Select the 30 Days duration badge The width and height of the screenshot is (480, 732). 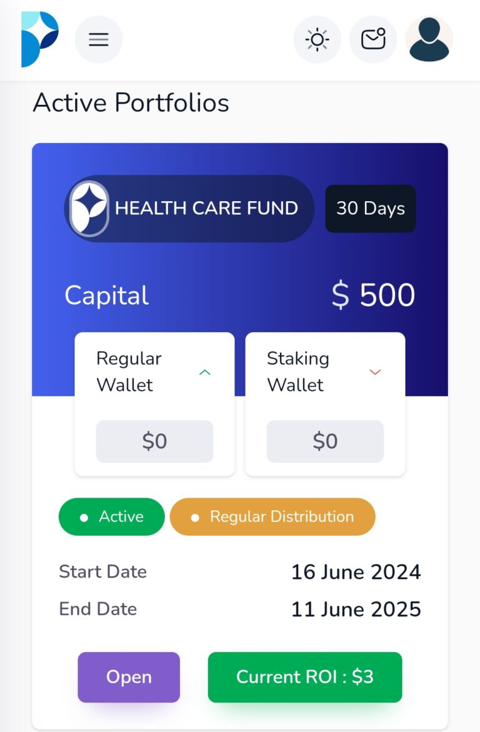(371, 209)
